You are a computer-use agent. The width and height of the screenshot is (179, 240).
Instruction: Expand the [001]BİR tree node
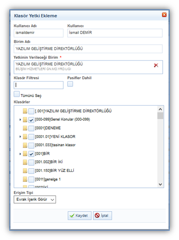coord(20,154)
